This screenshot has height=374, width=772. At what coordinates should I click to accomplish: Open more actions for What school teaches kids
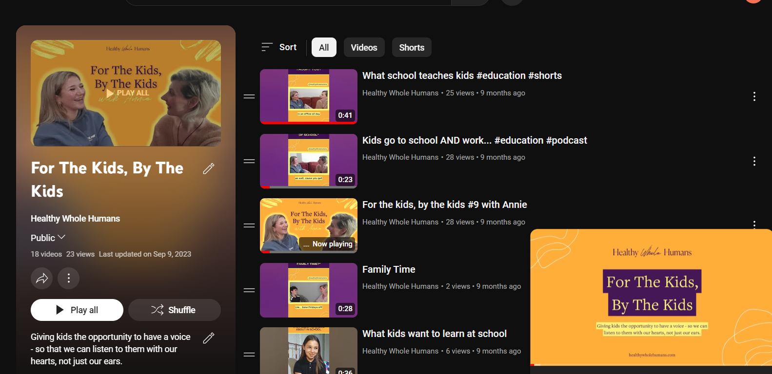tap(754, 96)
